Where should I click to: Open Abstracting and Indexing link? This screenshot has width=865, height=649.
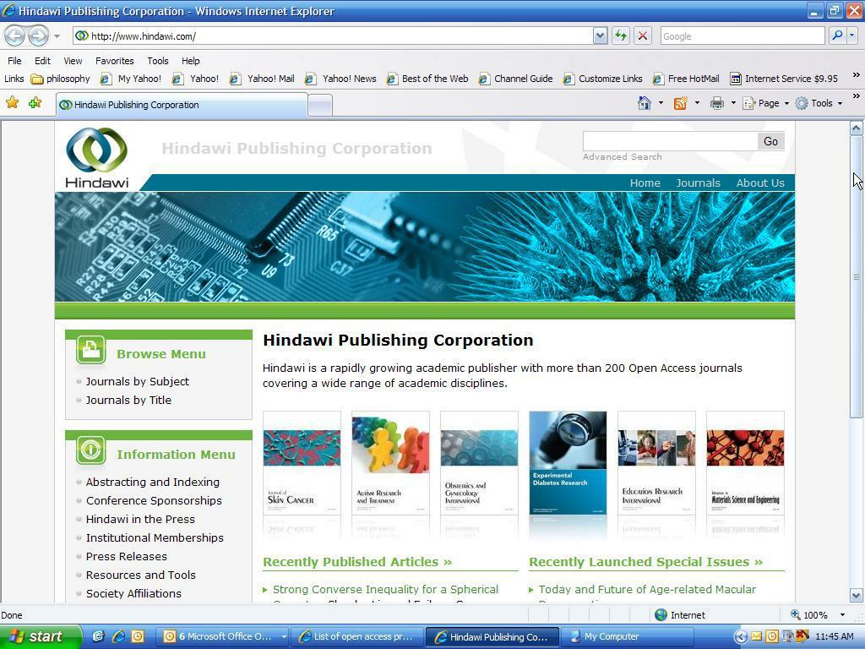point(153,482)
